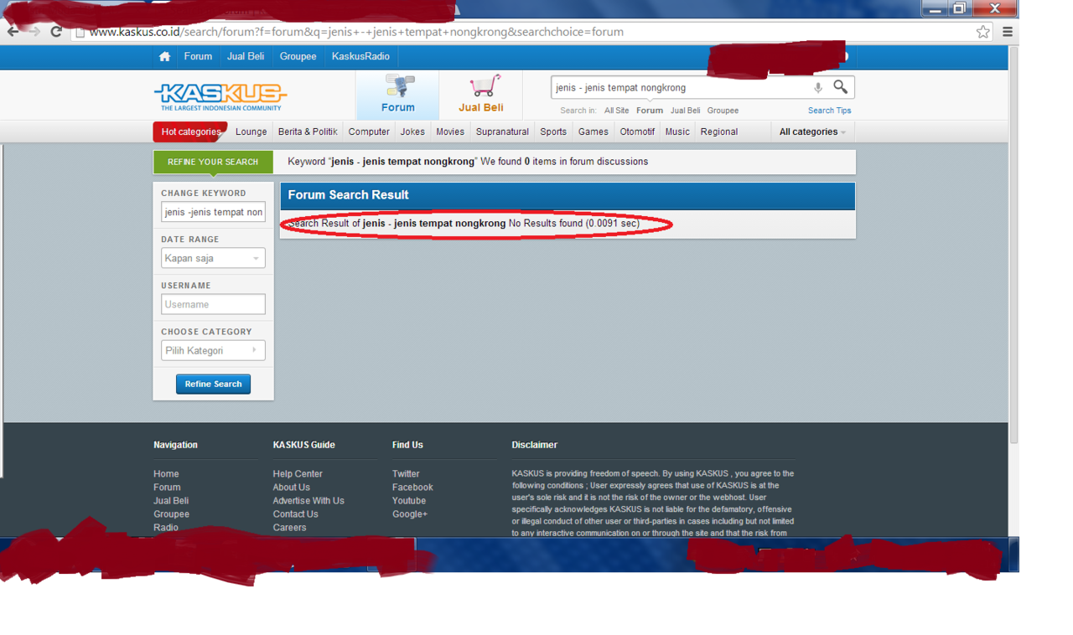Open the Careers link

(289, 528)
